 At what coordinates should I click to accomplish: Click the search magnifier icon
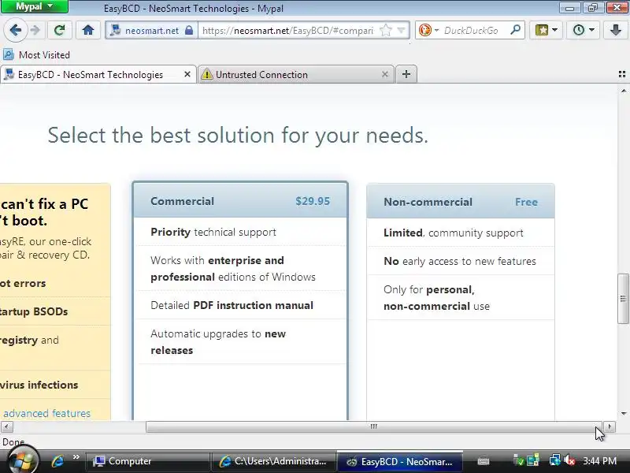point(515,30)
